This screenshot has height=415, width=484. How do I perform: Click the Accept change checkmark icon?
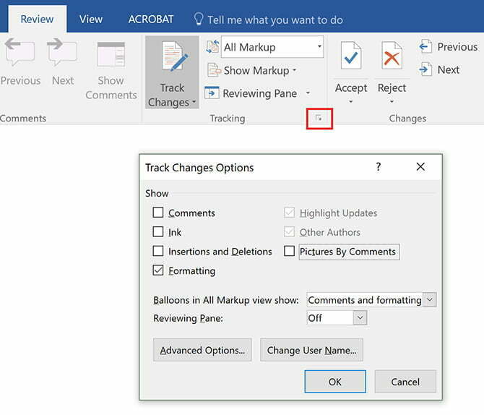pyautogui.click(x=351, y=56)
